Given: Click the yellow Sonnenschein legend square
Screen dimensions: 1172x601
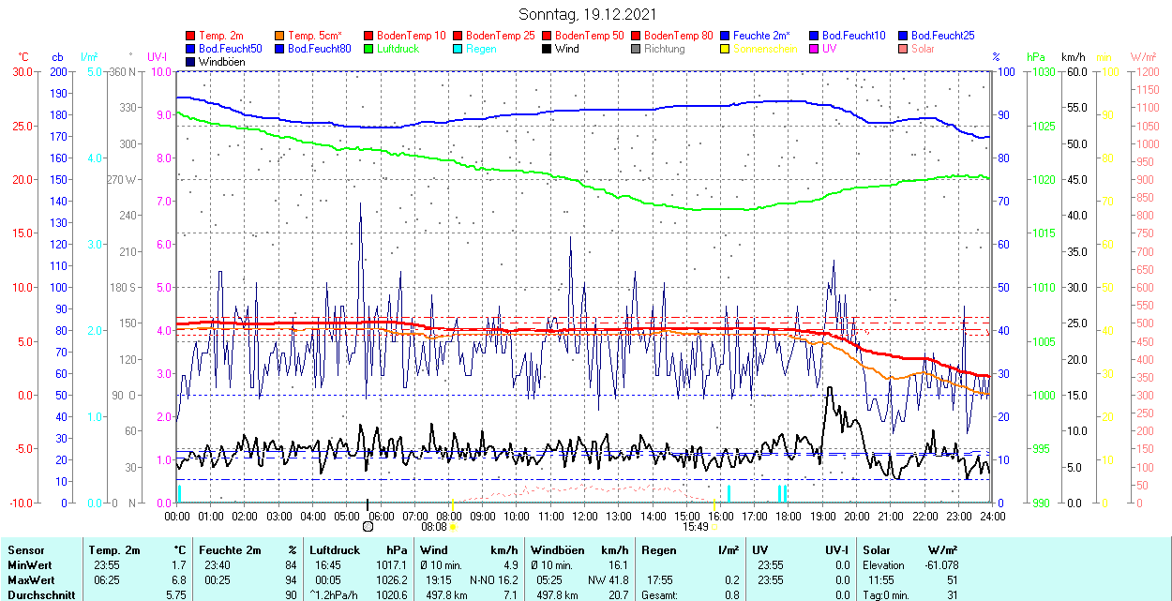Looking at the screenshot, I should point(727,49).
